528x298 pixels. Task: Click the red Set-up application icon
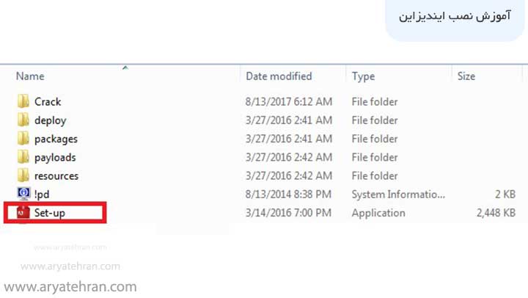23,213
